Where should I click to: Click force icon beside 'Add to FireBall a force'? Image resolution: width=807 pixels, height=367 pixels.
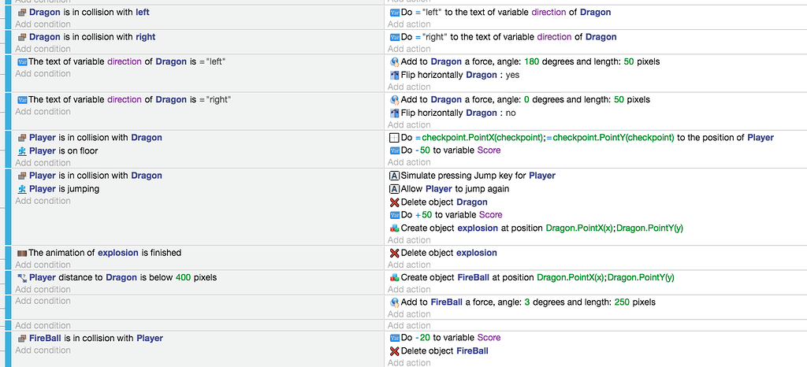[395, 302]
